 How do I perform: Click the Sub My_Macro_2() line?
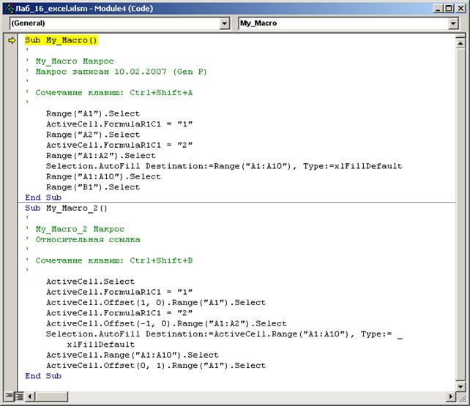(66, 208)
